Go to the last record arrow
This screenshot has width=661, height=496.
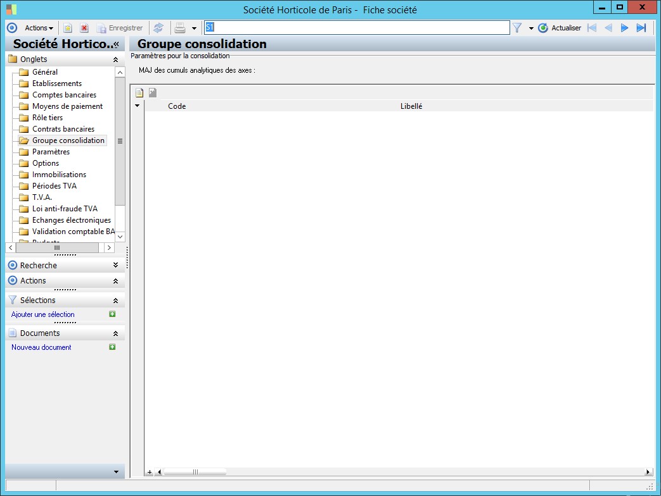click(641, 28)
